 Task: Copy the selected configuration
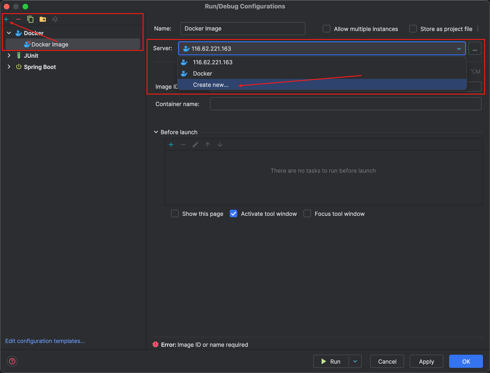[30, 19]
